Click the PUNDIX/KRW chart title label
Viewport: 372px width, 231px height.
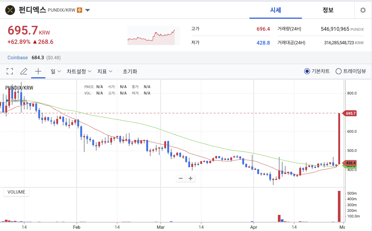pos(19,88)
